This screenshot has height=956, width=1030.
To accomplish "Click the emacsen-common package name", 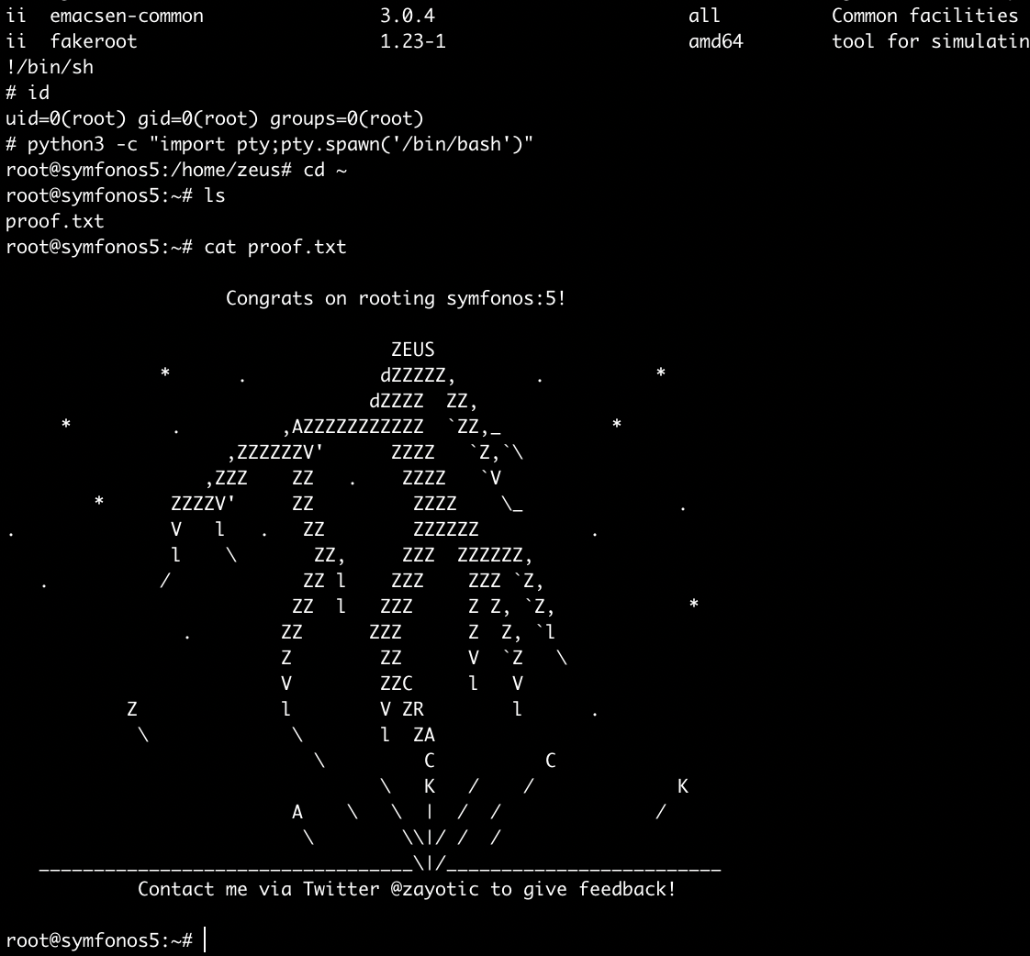I will (127, 16).
